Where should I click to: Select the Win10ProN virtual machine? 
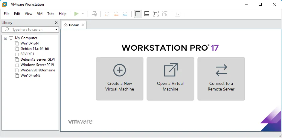pyautogui.click(x=30, y=43)
